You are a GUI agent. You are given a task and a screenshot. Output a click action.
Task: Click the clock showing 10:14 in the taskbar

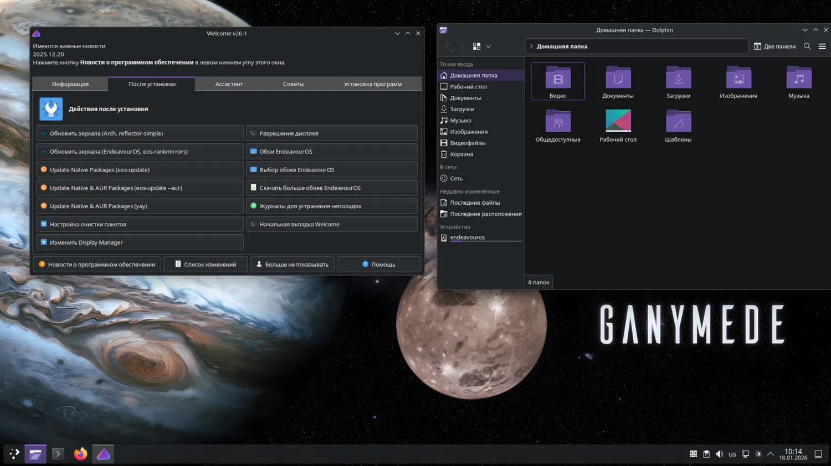pos(793,454)
